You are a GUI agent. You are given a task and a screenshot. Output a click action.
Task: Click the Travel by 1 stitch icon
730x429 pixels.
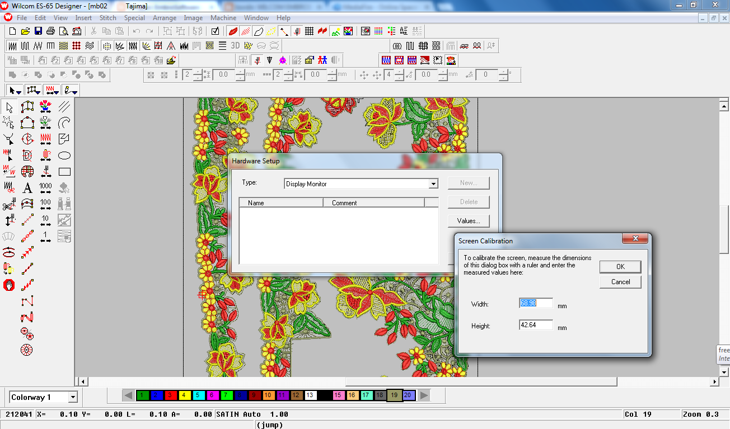point(46,237)
